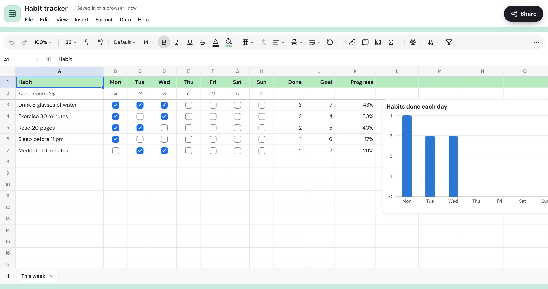Open the borders dropdown
Viewport: 548px width, 289px height.
click(248, 42)
